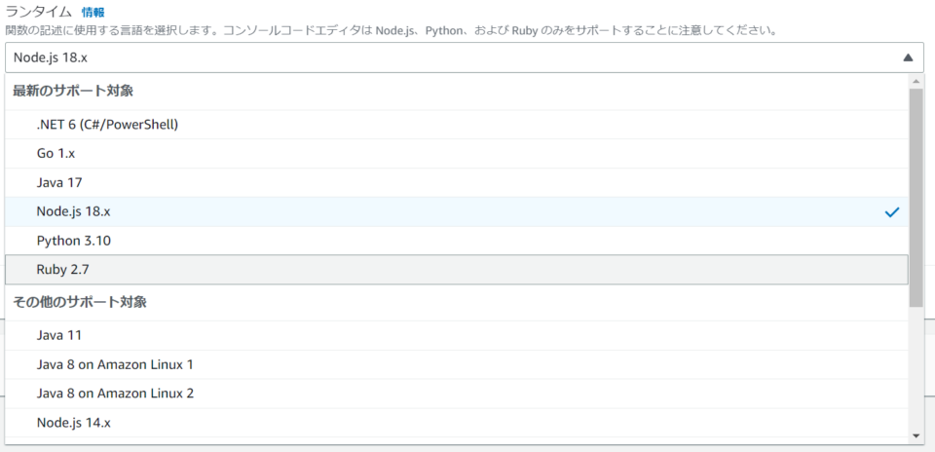Image resolution: width=935 pixels, height=452 pixels.
Task: Choose Java 8 on Amazon Linux 2
Action: click(x=115, y=394)
